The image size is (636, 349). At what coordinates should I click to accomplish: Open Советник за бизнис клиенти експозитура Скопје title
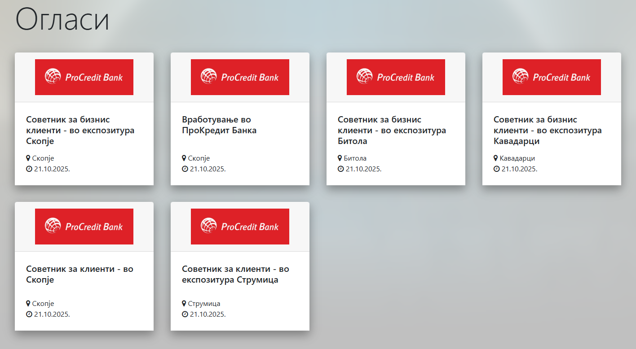[80, 130]
